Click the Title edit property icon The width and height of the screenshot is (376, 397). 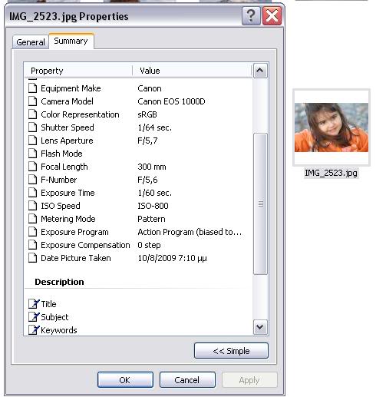34,304
